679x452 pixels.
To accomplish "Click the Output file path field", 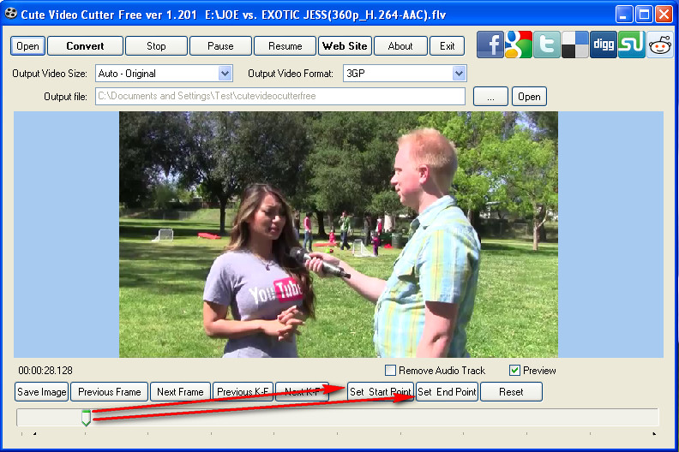I will pyautogui.click(x=279, y=97).
